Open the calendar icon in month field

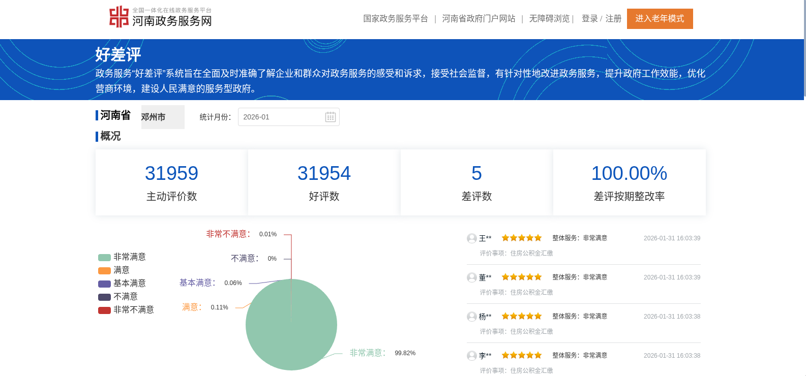click(x=331, y=117)
